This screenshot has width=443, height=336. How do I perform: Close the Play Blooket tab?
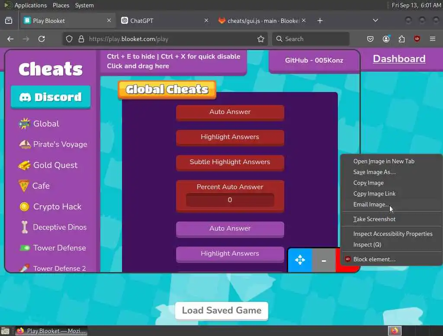coord(109,20)
